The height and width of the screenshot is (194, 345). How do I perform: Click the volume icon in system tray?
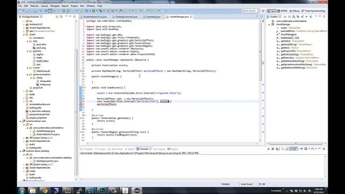pyautogui.click(x=305, y=191)
